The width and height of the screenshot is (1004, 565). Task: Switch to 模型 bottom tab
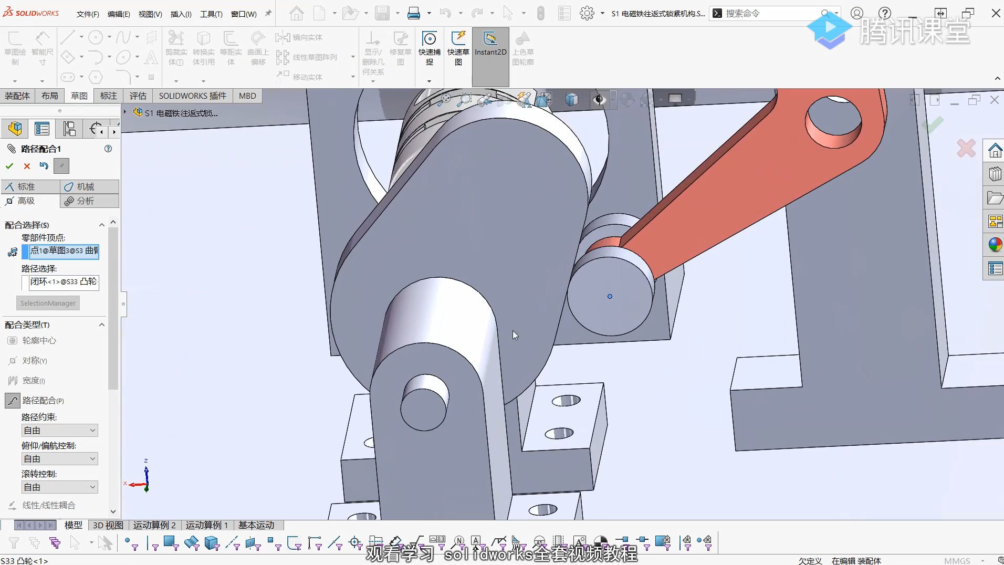coord(73,525)
